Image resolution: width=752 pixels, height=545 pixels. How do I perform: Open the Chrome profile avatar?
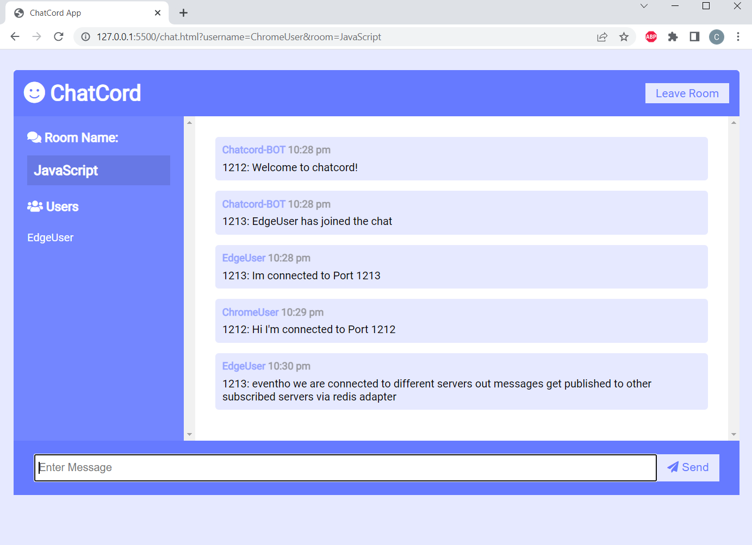pos(716,37)
